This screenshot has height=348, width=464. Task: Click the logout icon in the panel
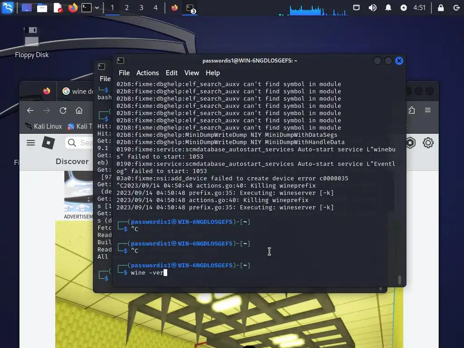tap(456, 8)
